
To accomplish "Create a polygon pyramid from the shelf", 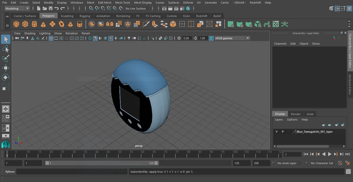I will point(70,24).
